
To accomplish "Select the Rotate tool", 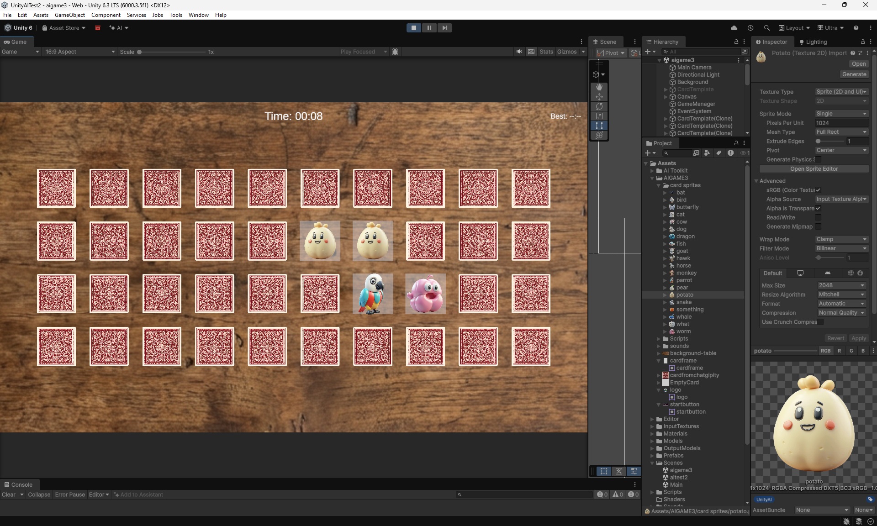I will tap(599, 106).
